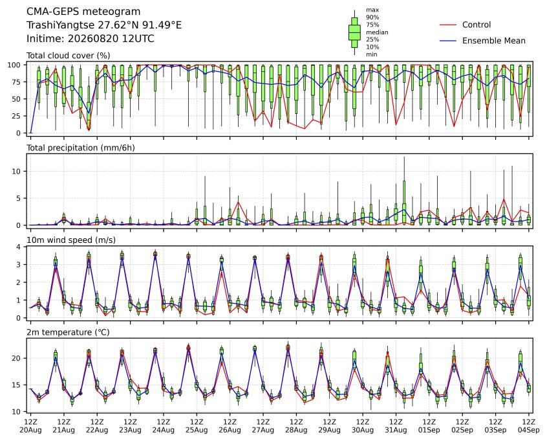Select the Ensemble Mean legend label
The width and height of the screenshot is (547, 441).
tap(493, 41)
